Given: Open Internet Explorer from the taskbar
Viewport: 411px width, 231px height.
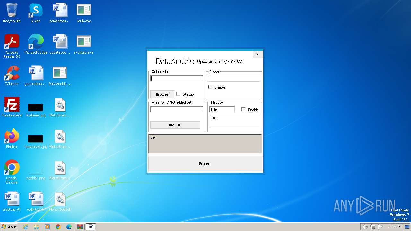Looking at the screenshot, I should tap(25, 227).
